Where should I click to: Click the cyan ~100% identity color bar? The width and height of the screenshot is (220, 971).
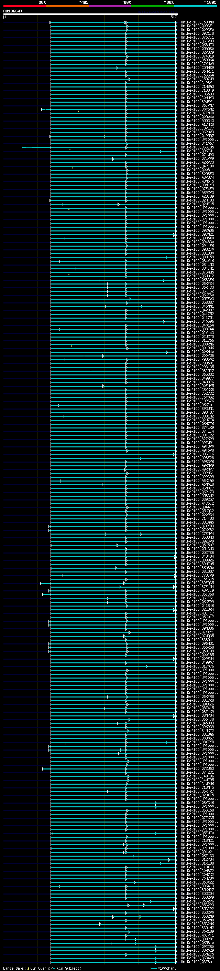pos(195,6)
